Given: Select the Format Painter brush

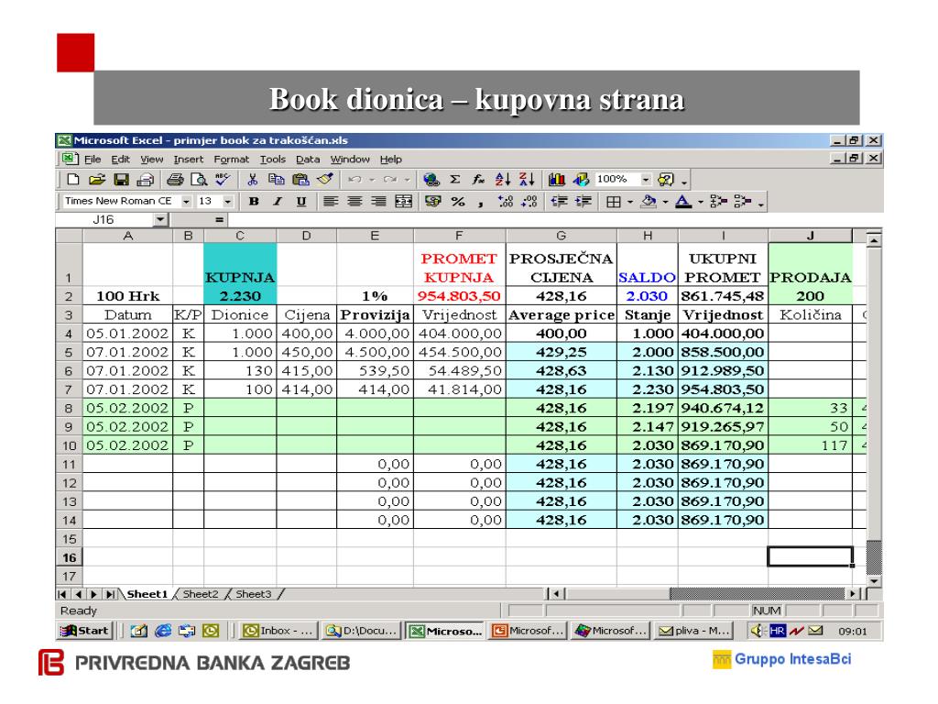Looking at the screenshot, I should point(325,179).
